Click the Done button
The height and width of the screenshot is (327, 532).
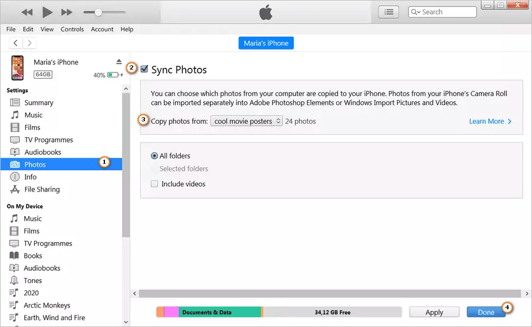tap(486, 312)
